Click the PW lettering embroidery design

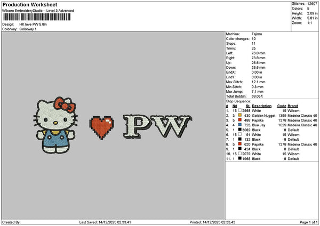coord(157,126)
